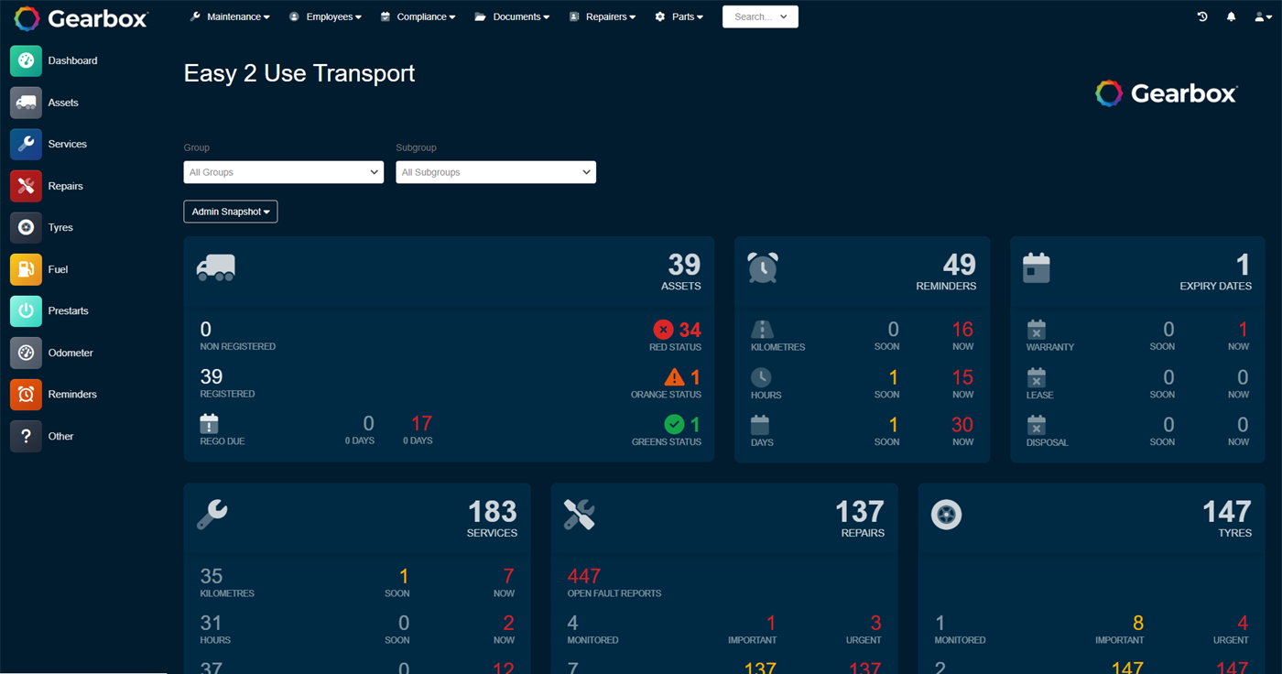Click the Days calendar icon in Reminders
Screen dimensions: 1282x674
pos(760,425)
